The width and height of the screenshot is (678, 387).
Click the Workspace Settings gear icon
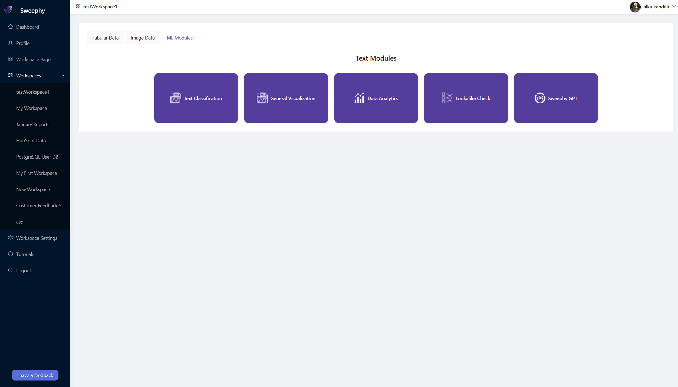click(11, 238)
